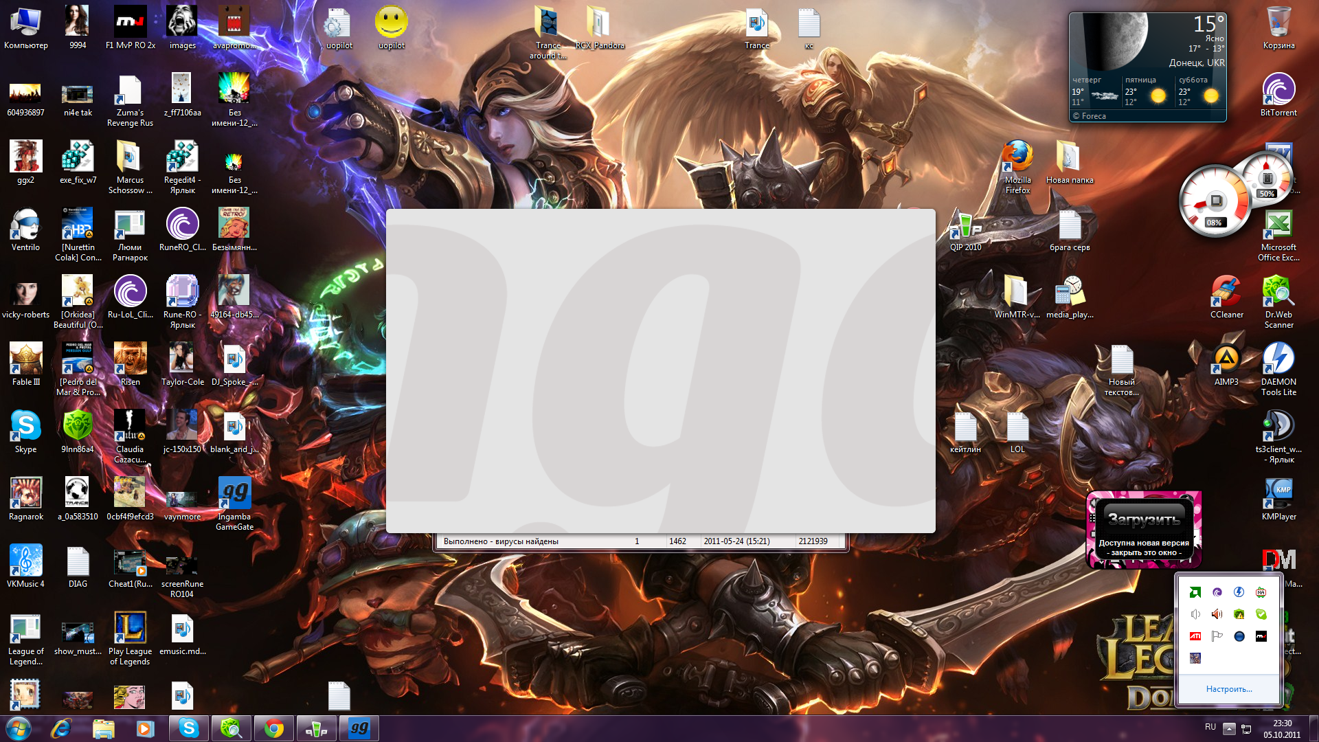This screenshot has width=1319, height=742.
Task: Launch the AIMP3 player shortcut
Action: 1226,359
